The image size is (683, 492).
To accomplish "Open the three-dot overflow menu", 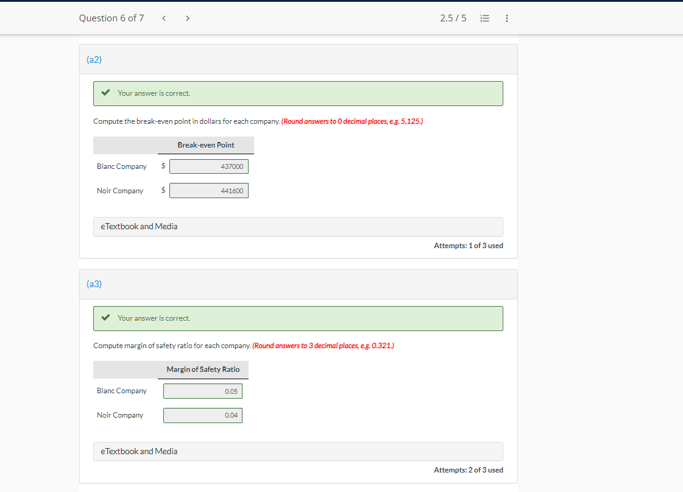I will point(506,18).
